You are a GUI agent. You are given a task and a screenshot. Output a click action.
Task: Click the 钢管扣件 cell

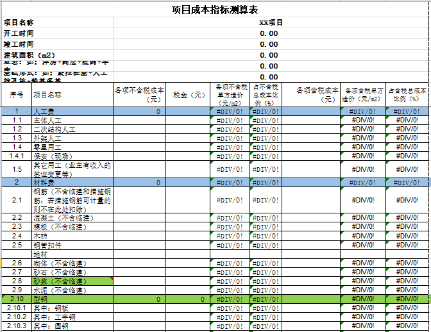click(72, 245)
